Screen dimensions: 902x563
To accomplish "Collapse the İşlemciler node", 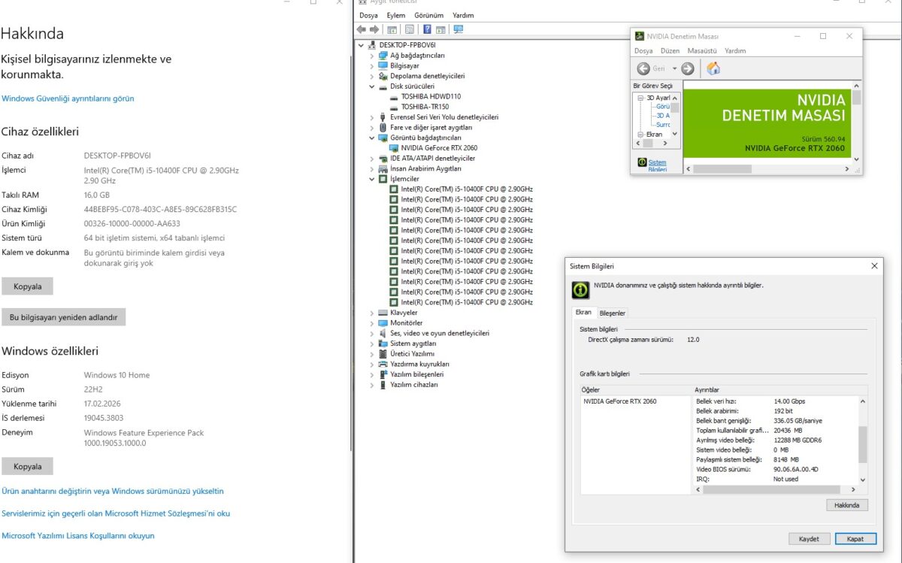I will coord(371,180).
